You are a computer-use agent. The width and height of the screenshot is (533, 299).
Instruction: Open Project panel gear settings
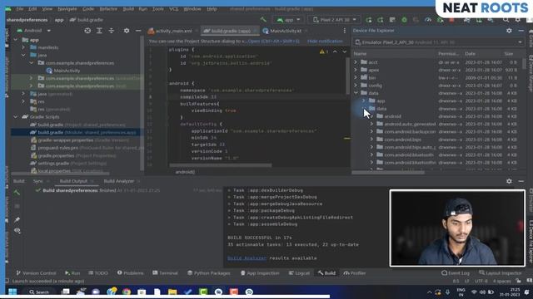tap(127, 31)
